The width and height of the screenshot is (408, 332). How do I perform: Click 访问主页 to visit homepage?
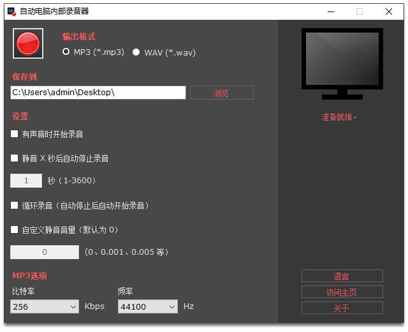tap(342, 292)
